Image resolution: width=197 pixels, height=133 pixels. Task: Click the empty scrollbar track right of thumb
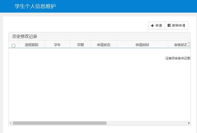tap(147, 123)
